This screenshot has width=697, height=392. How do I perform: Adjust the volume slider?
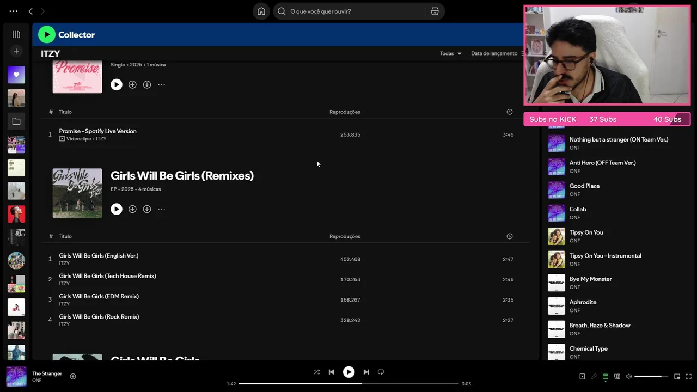[x=651, y=376]
